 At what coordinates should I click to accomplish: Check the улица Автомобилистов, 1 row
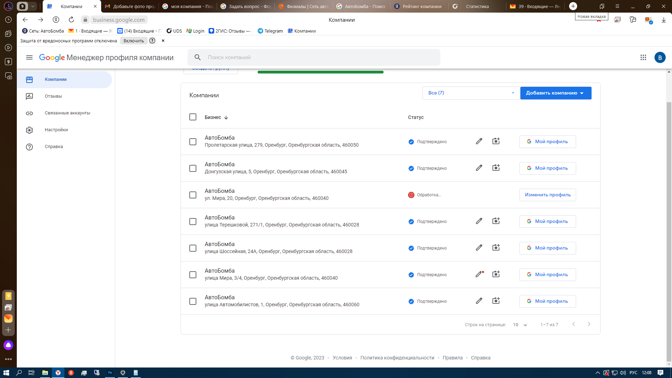point(193,301)
